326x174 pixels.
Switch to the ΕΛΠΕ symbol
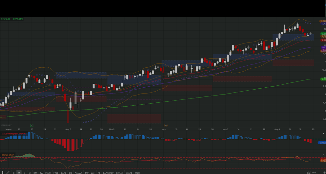tap(63, 173)
